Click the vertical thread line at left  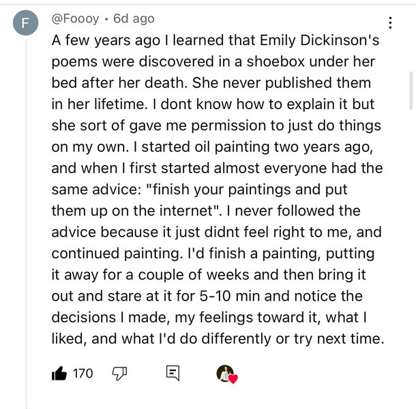click(x=26, y=204)
